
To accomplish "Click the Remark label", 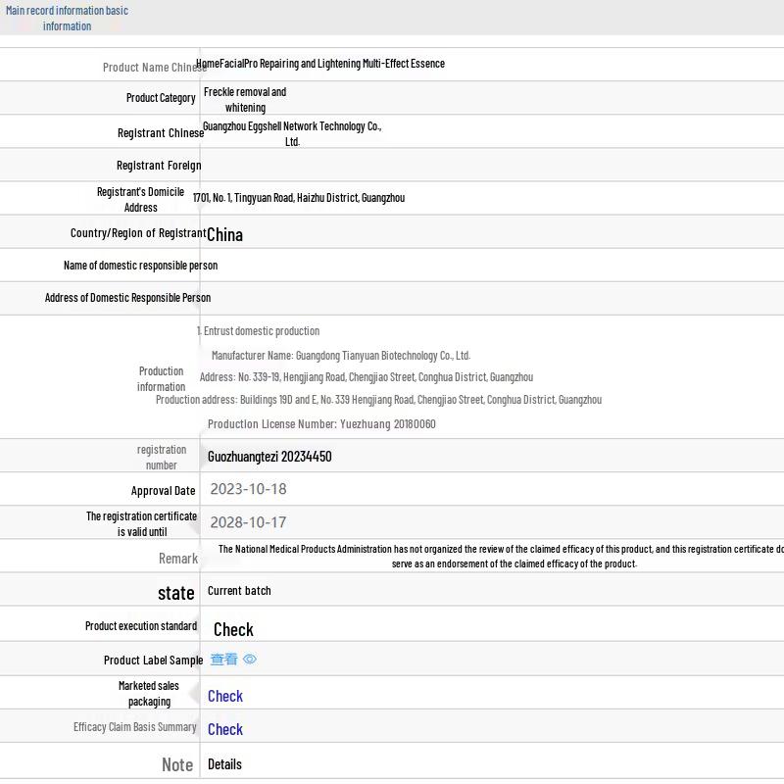I will [x=178, y=559].
